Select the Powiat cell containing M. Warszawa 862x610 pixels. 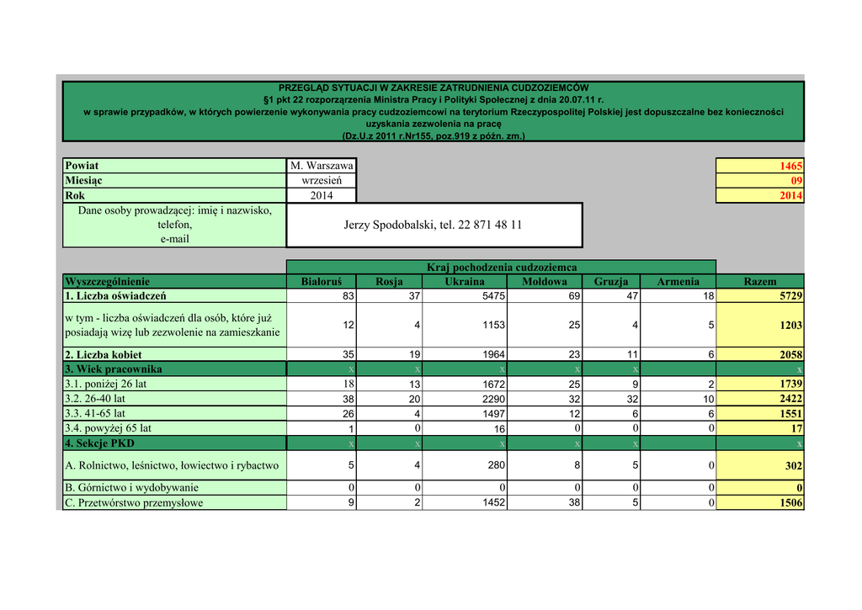point(321,166)
